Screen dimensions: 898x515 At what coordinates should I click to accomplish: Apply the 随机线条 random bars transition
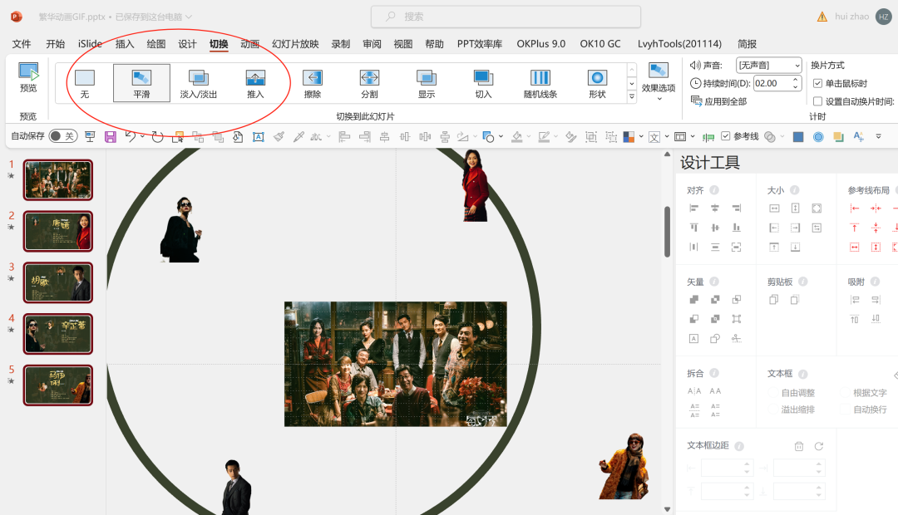click(540, 83)
